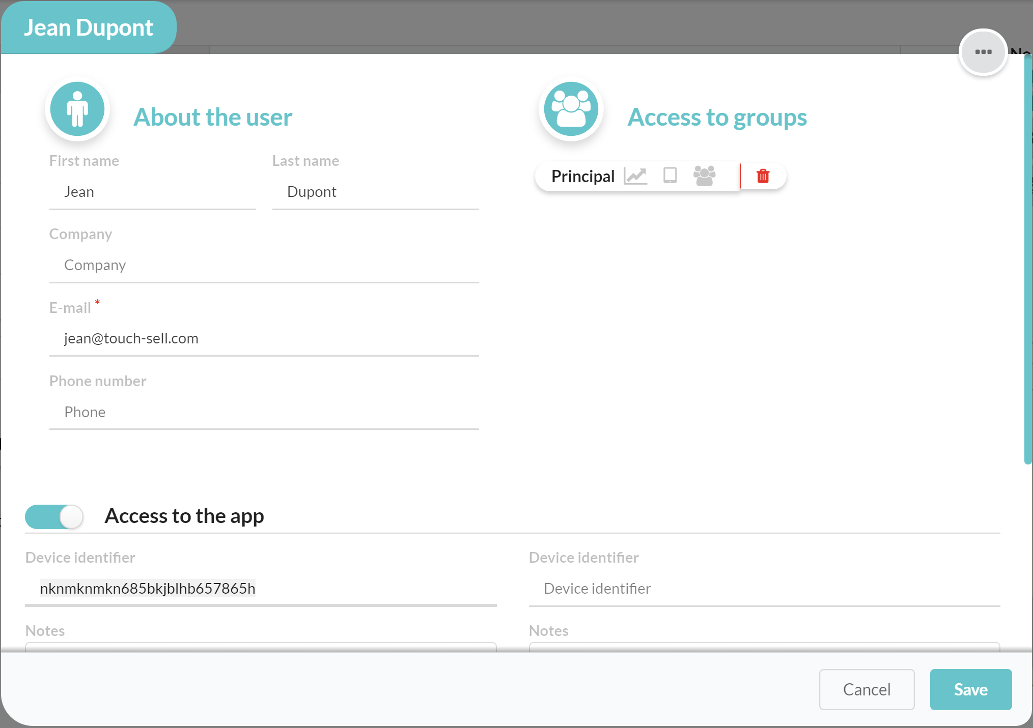Delete the Principal group with trash icon
Image resolution: width=1033 pixels, height=728 pixels.
coord(763,176)
